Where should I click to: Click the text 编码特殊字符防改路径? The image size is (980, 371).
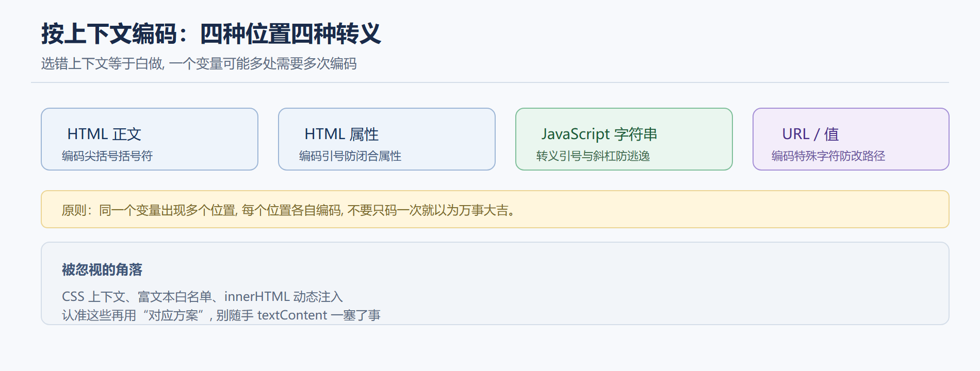[x=828, y=156]
